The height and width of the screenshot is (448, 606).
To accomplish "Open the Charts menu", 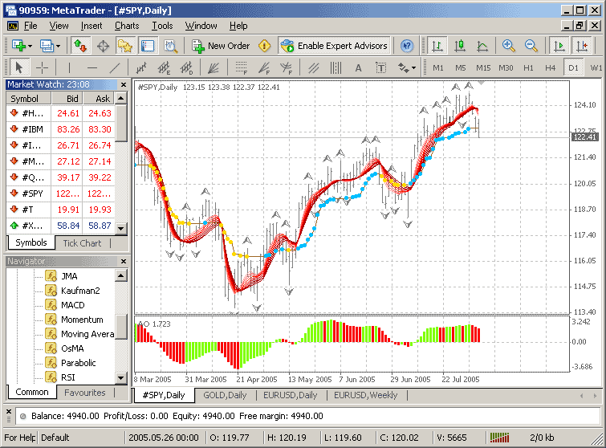I will coord(127,26).
